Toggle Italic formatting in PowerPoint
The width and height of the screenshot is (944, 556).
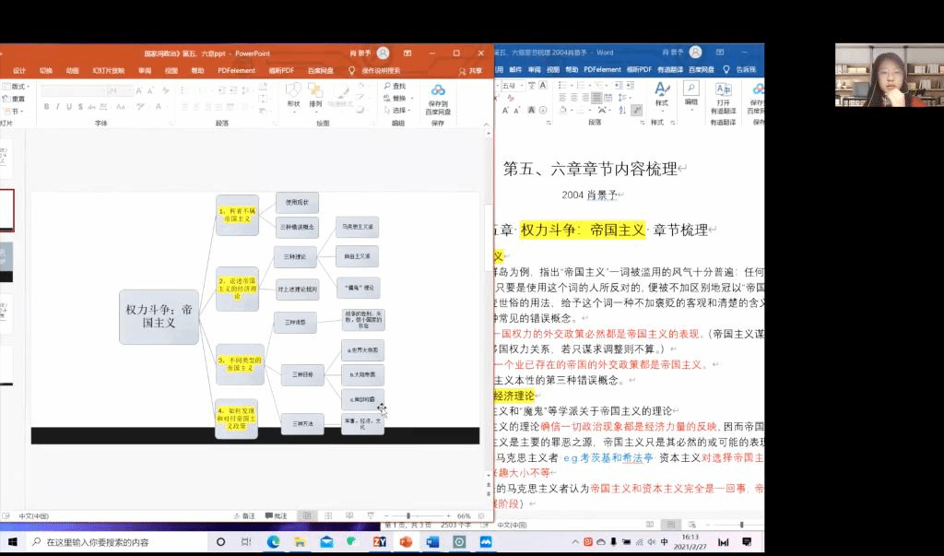coord(57,107)
